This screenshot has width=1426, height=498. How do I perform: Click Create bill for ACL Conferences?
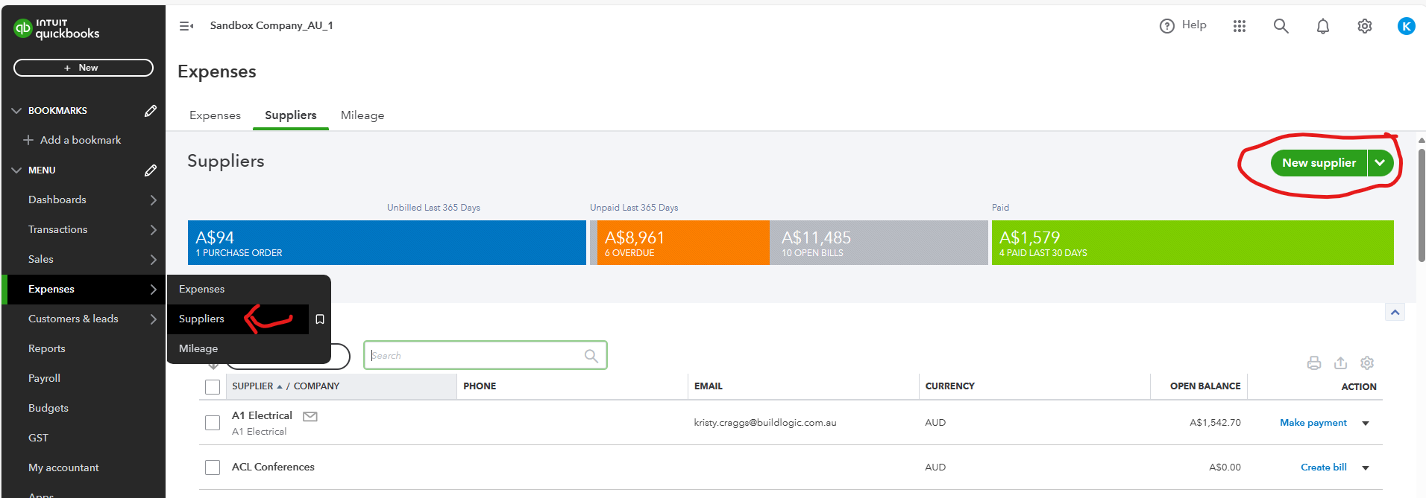point(1324,467)
